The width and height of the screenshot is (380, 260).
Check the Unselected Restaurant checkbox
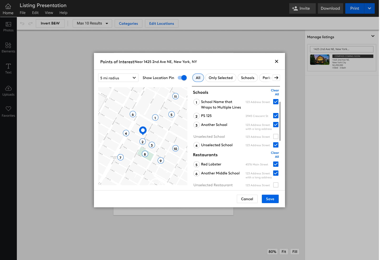[276, 185]
